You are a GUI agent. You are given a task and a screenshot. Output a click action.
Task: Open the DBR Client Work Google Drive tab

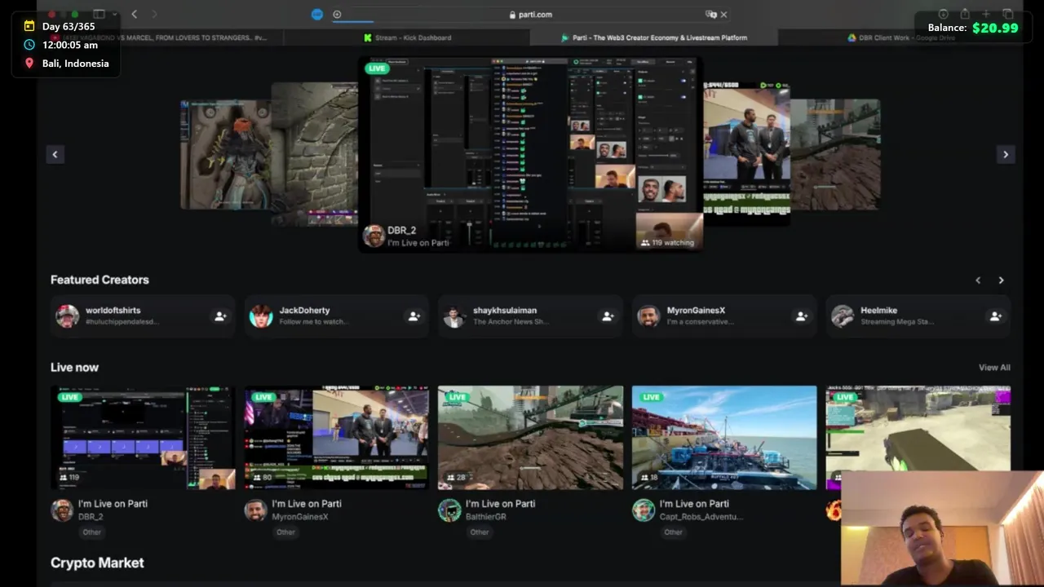pos(900,38)
